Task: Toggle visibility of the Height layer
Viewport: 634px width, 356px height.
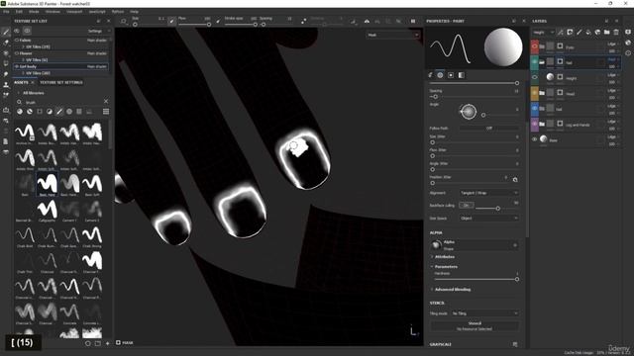Action: [535, 77]
